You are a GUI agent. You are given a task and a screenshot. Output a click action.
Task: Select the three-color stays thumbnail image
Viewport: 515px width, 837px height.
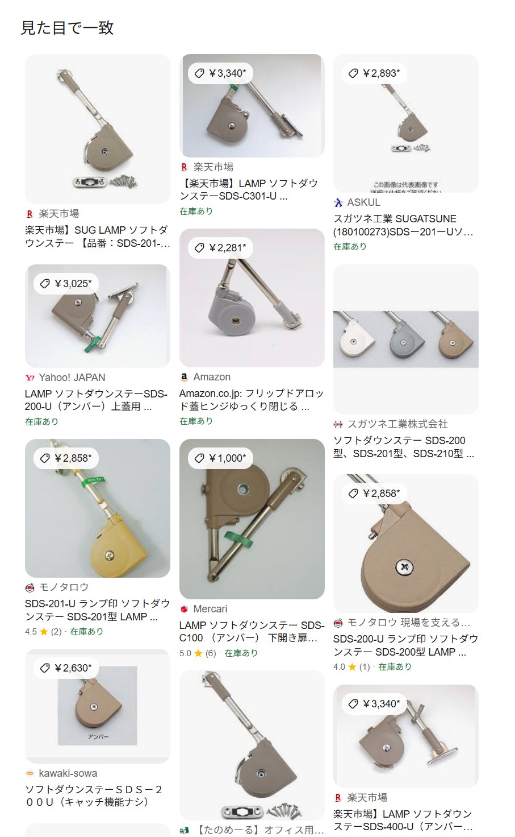(x=406, y=339)
